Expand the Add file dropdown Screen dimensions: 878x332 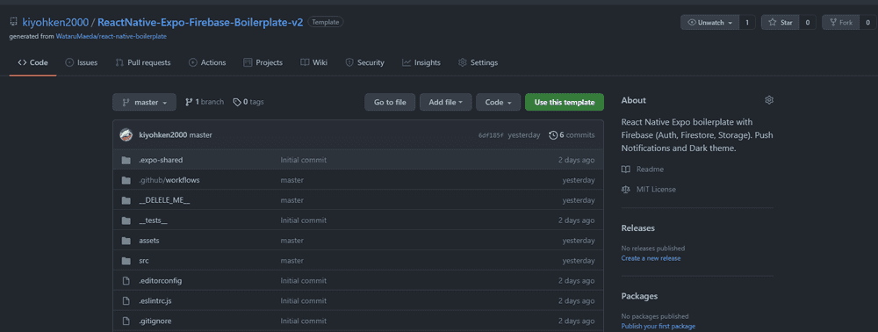[446, 103]
